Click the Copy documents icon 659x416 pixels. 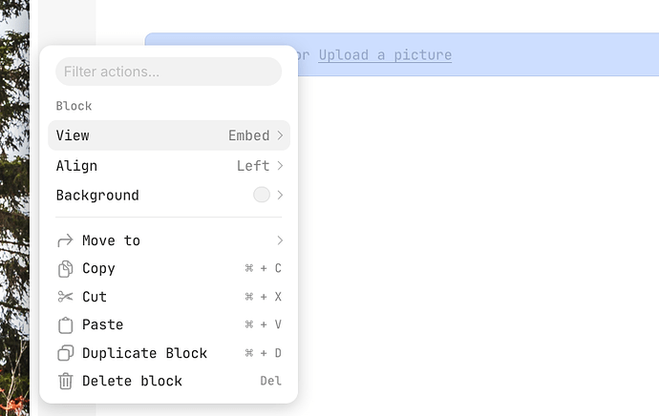click(x=65, y=269)
